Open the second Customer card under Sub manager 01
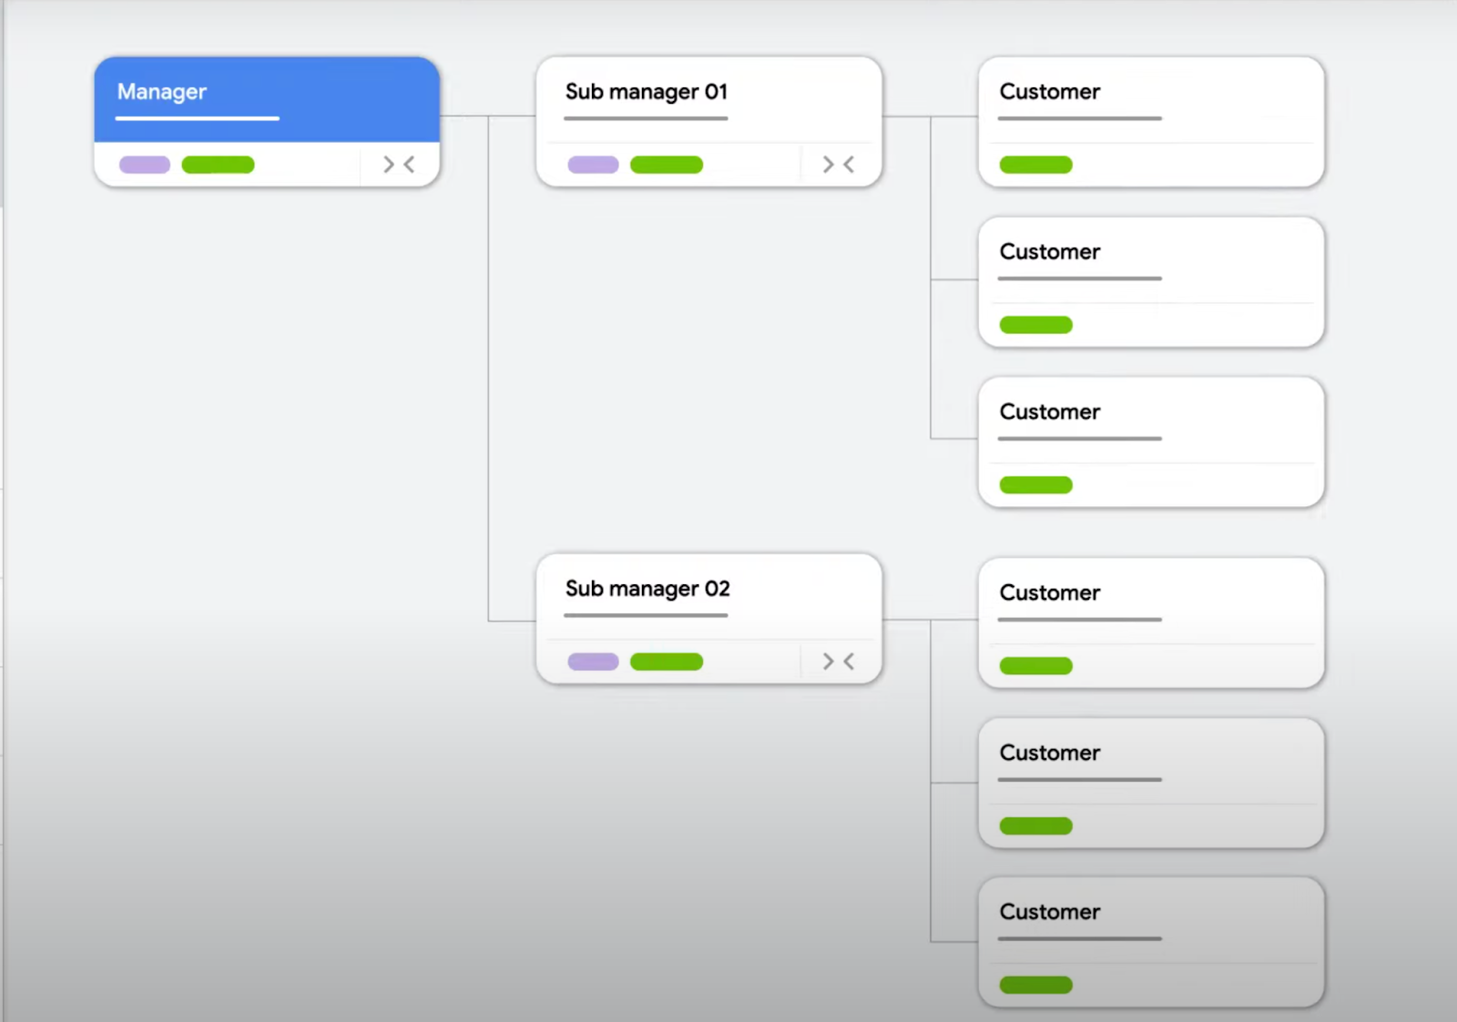 pos(1150,281)
